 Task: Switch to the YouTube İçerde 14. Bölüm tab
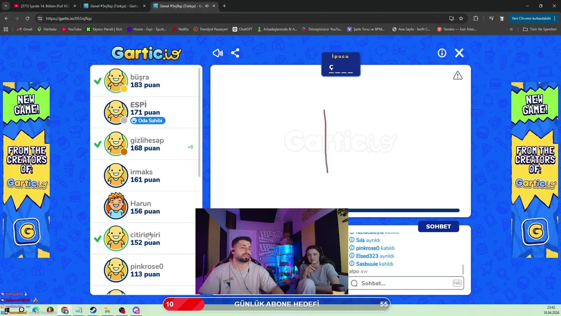(x=45, y=6)
